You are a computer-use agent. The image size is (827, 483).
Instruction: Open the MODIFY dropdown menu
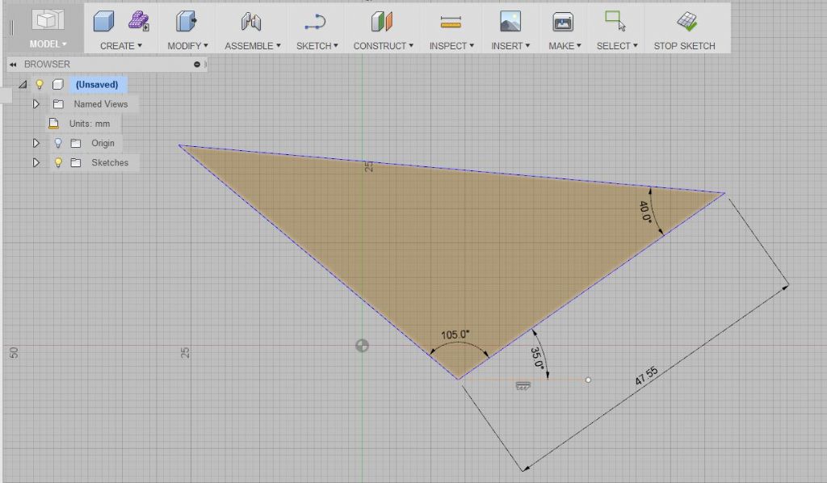[187, 46]
